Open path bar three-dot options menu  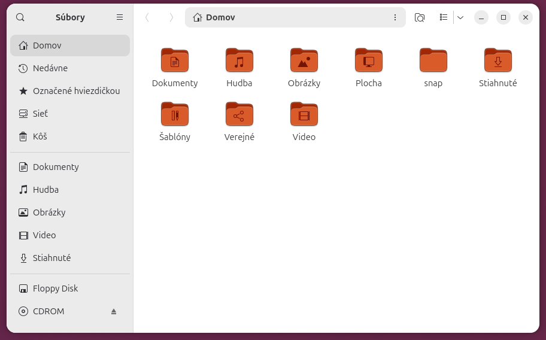395,17
